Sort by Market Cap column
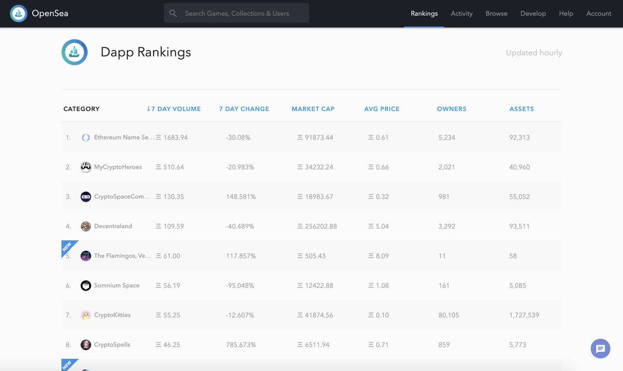The height and width of the screenshot is (371, 623). [x=313, y=109]
